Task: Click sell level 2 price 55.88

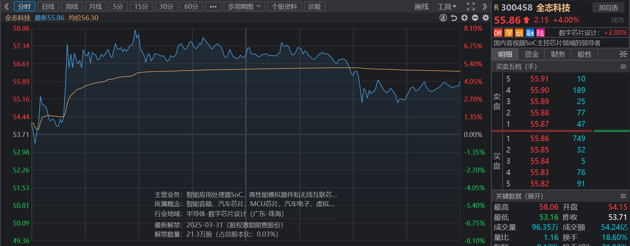Action: coord(539,113)
